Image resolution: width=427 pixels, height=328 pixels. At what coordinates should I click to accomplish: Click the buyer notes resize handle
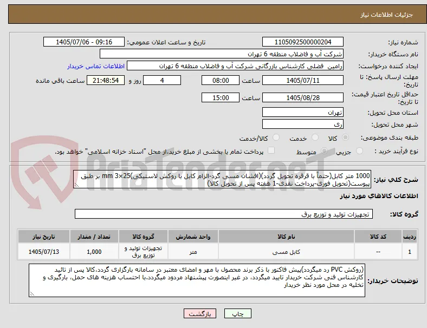32,294
